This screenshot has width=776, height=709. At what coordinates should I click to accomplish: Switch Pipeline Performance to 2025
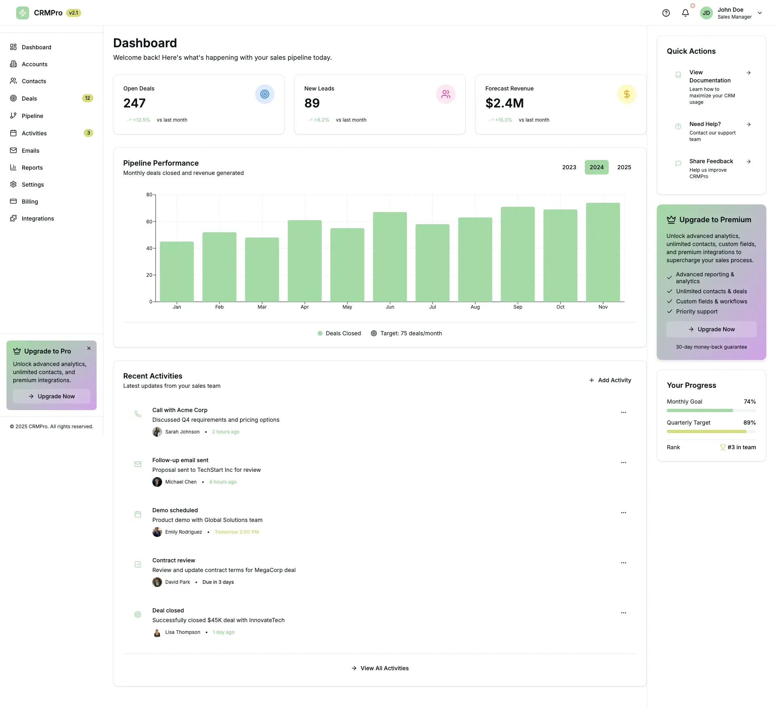(x=624, y=167)
